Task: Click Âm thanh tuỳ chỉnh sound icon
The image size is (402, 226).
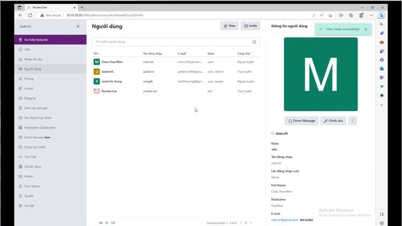Action: (21, 118)
